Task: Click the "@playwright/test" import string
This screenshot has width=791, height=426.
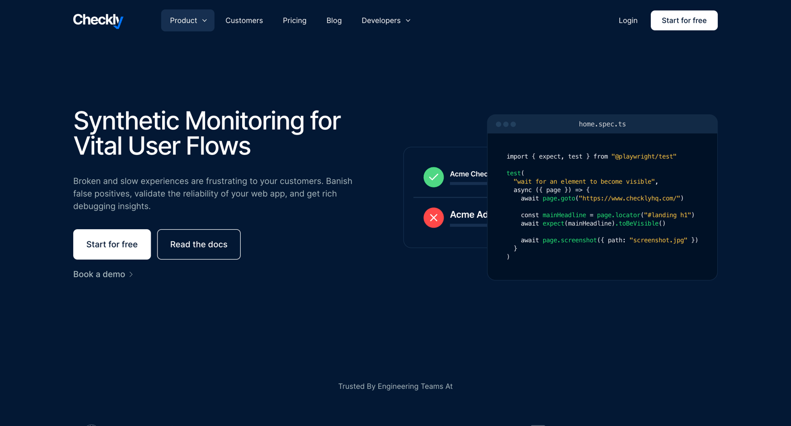Action: pos(644,156)
